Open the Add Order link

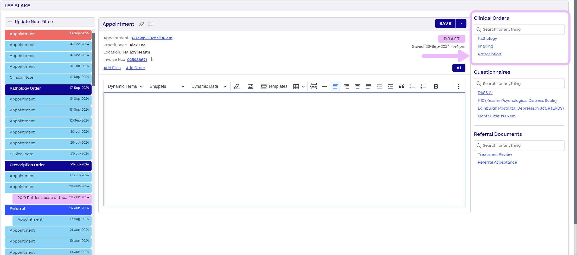coord(136,68)
